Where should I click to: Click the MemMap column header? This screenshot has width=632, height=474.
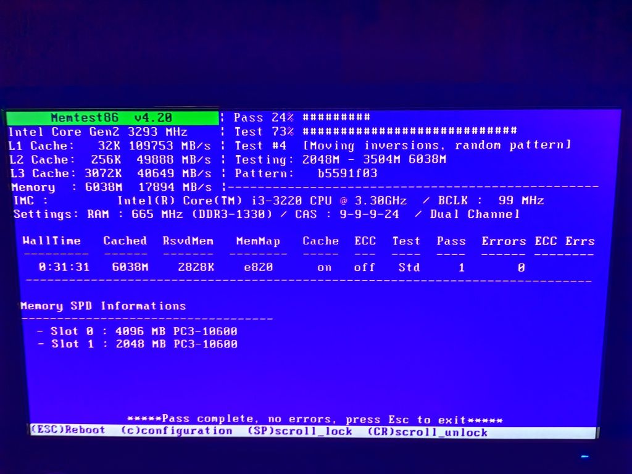click(258, 241)
